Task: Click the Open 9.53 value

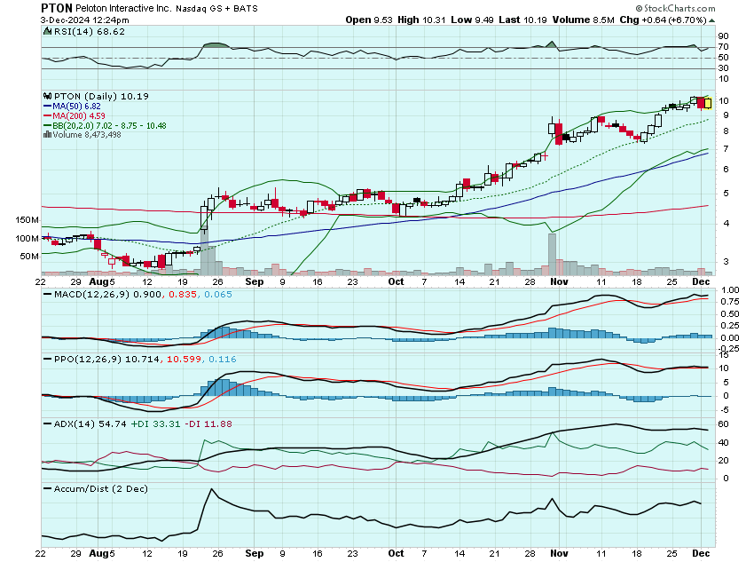Action: pos(369,20)
